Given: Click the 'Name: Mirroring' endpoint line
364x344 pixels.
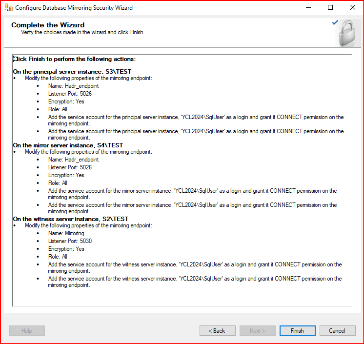Looking at the screenshot, I should coord(66,233).
